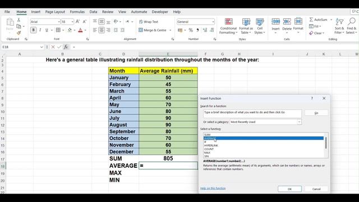Select COUNT in the function list
Viewport: 359px width, 202px height.
point(209,149)
